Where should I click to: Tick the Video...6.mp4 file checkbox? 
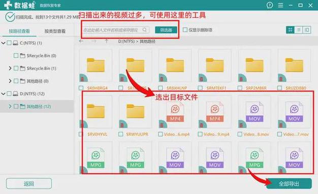161,134
